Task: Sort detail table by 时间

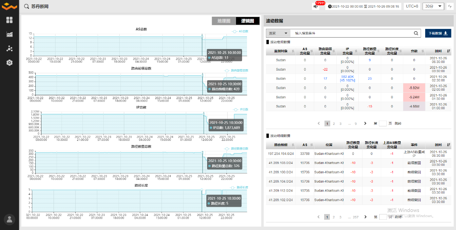Action: point(449,145)
